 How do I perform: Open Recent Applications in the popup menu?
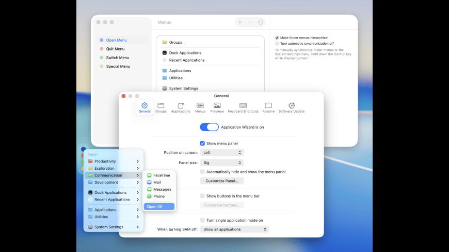[114, 200]
